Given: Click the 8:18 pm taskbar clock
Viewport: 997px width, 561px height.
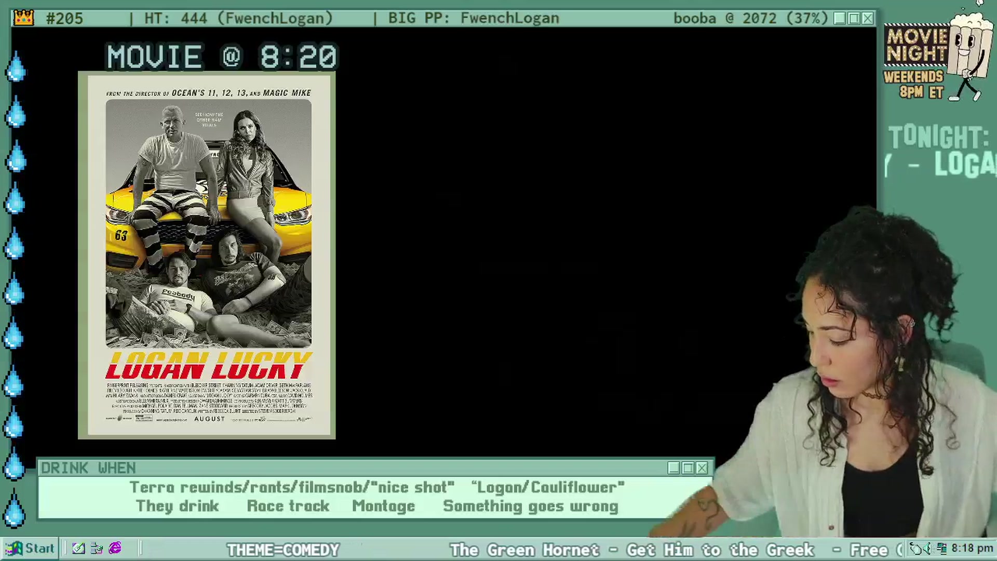Looking at the screenshot, I should tap(972, 549).
